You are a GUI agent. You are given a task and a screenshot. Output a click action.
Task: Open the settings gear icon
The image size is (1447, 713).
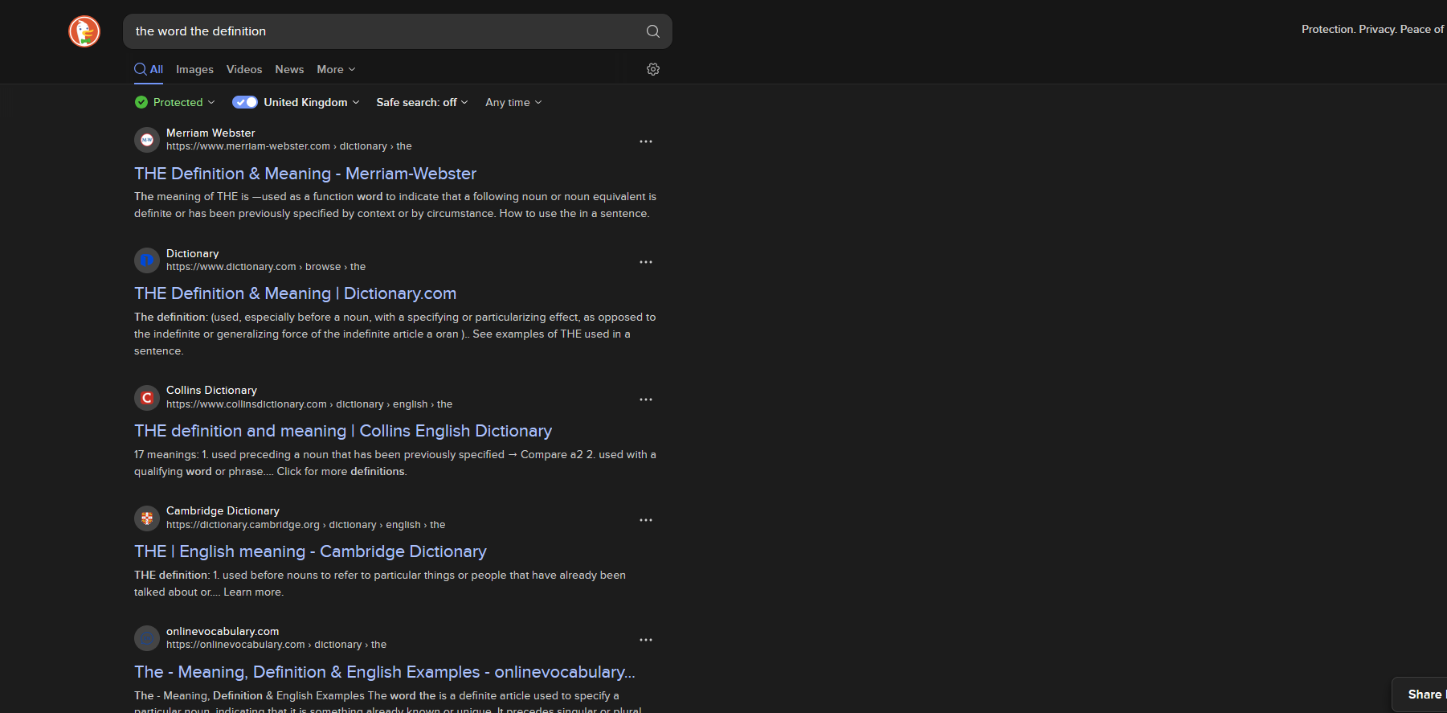click(x=653, y=69)
